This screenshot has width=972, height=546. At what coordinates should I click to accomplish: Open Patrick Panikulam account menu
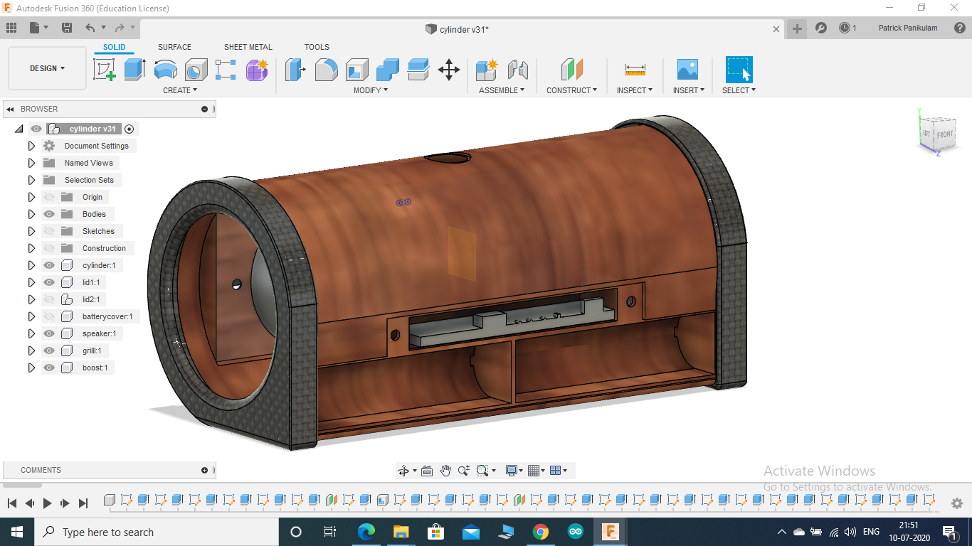click(908, 28)
